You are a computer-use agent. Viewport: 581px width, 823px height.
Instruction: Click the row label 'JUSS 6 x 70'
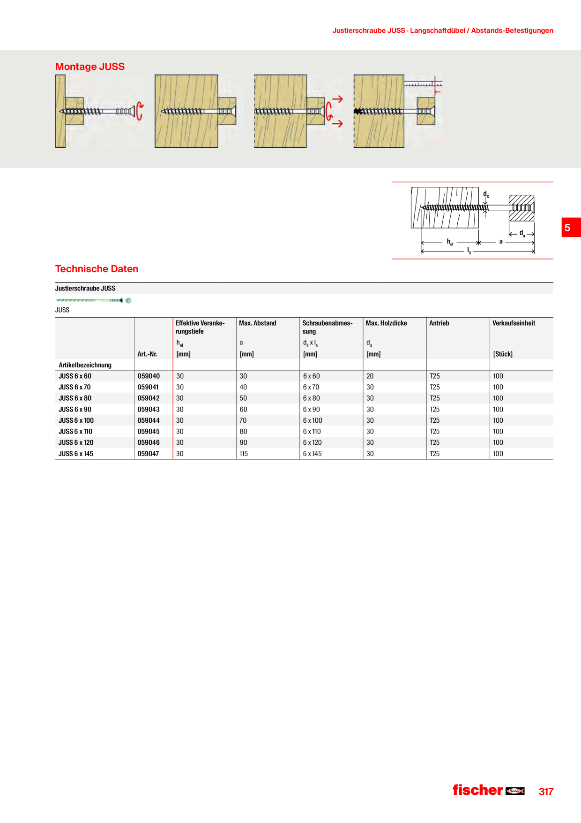[74, 387]
